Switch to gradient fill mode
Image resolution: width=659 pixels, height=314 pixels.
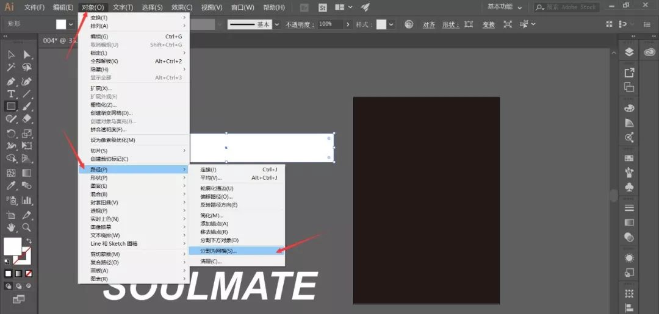pos(18,273)
